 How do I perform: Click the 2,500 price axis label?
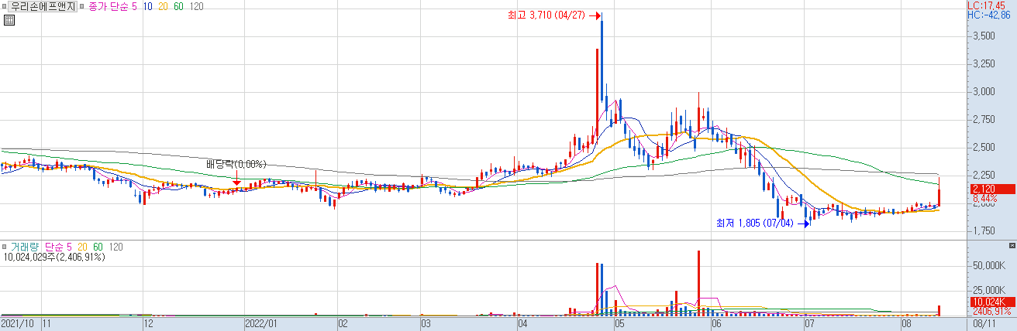(x=984, y=147)
